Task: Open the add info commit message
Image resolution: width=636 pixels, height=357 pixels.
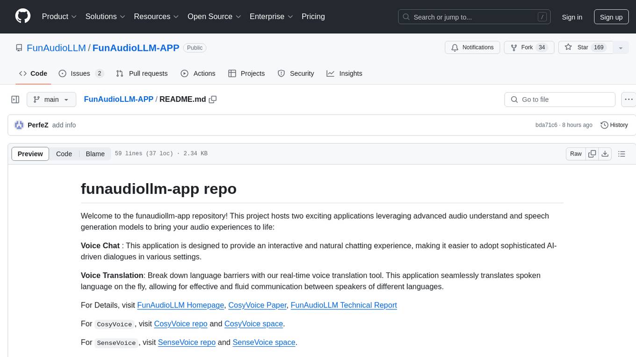Action: (64, 125)
